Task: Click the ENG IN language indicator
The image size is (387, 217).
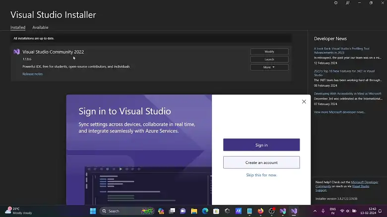Action: point(333,211)
